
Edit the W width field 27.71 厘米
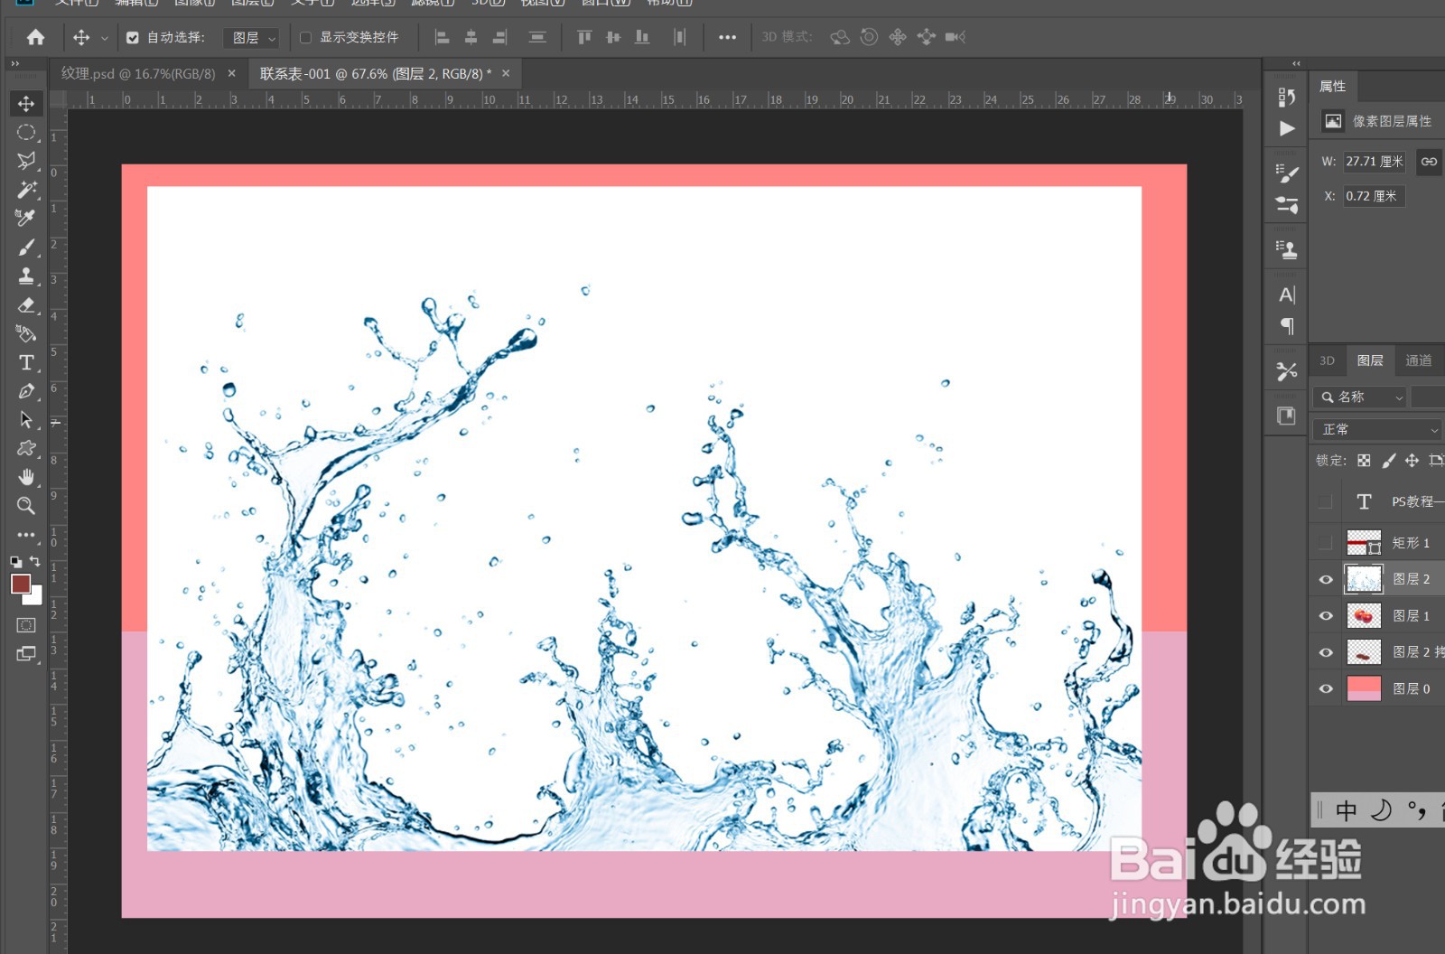coord(1375,162)
